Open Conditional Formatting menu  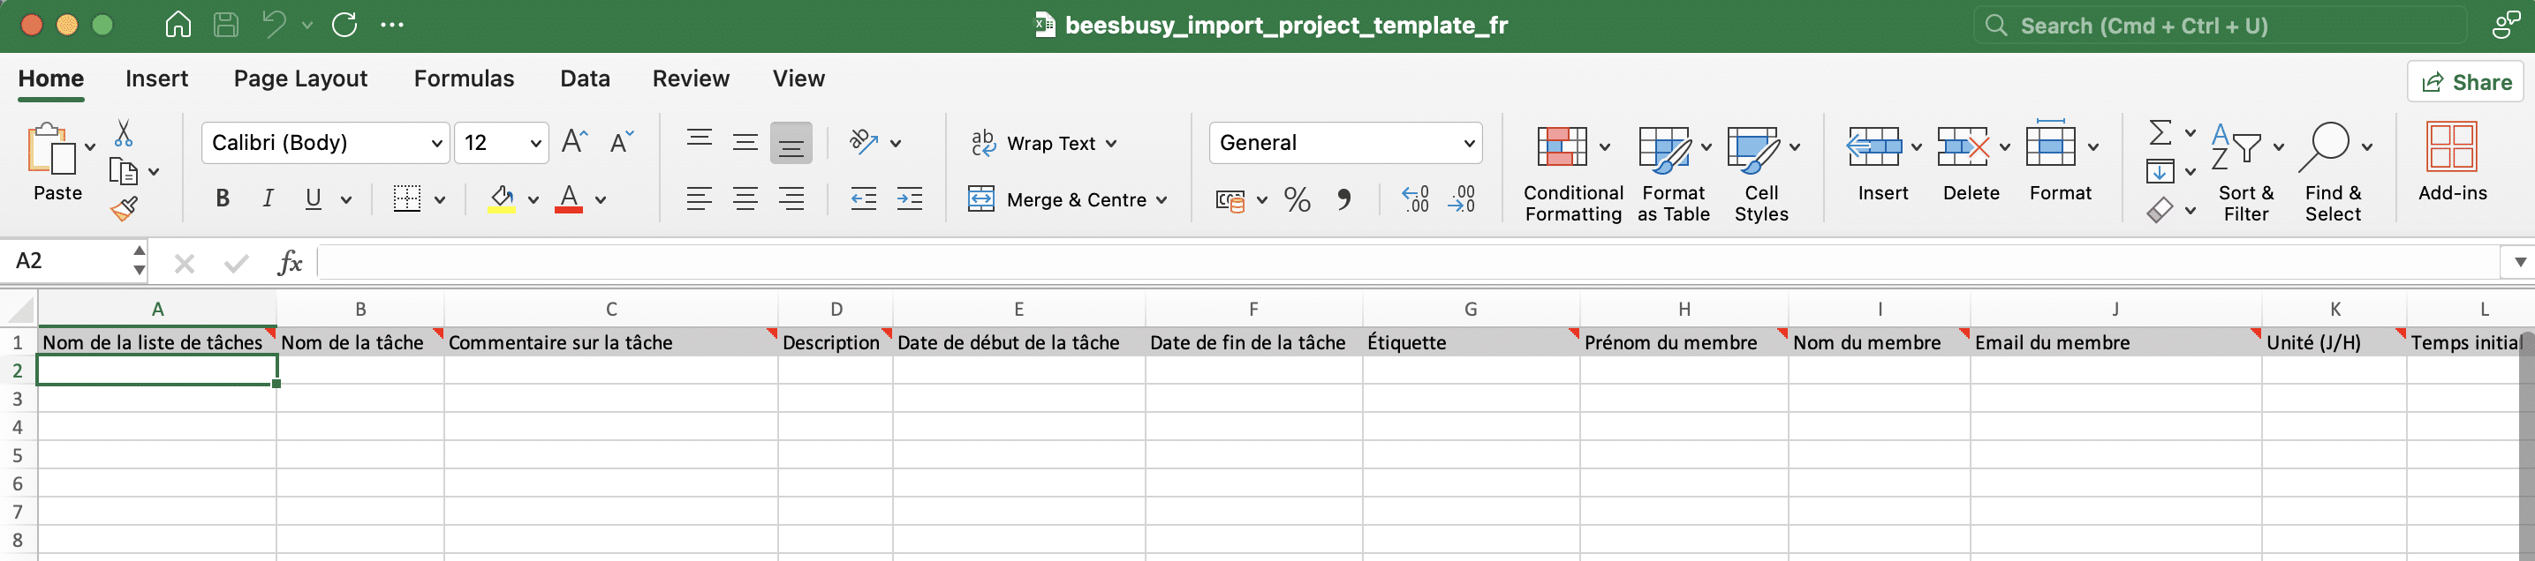pos(1573,173)
